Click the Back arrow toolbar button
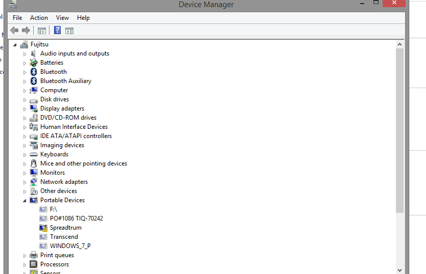The image size is (426, 274). click(14, 31)
